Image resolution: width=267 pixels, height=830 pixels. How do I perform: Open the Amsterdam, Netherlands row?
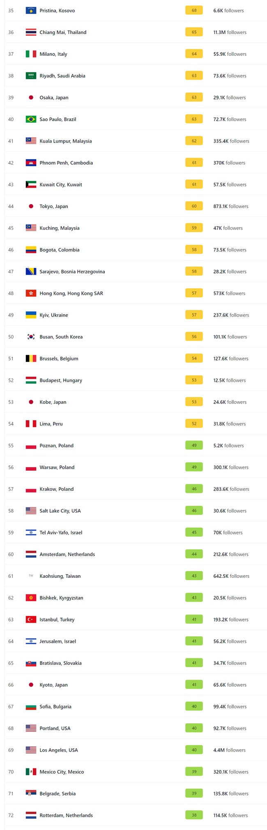point(136,554)
